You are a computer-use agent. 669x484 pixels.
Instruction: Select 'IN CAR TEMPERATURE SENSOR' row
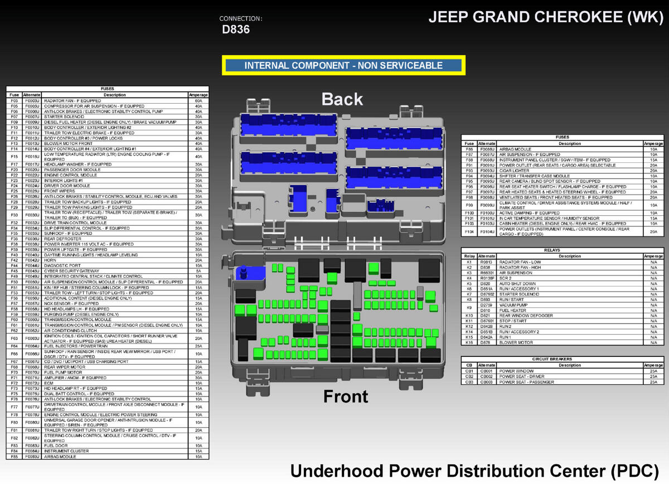(x=563, y=218)
